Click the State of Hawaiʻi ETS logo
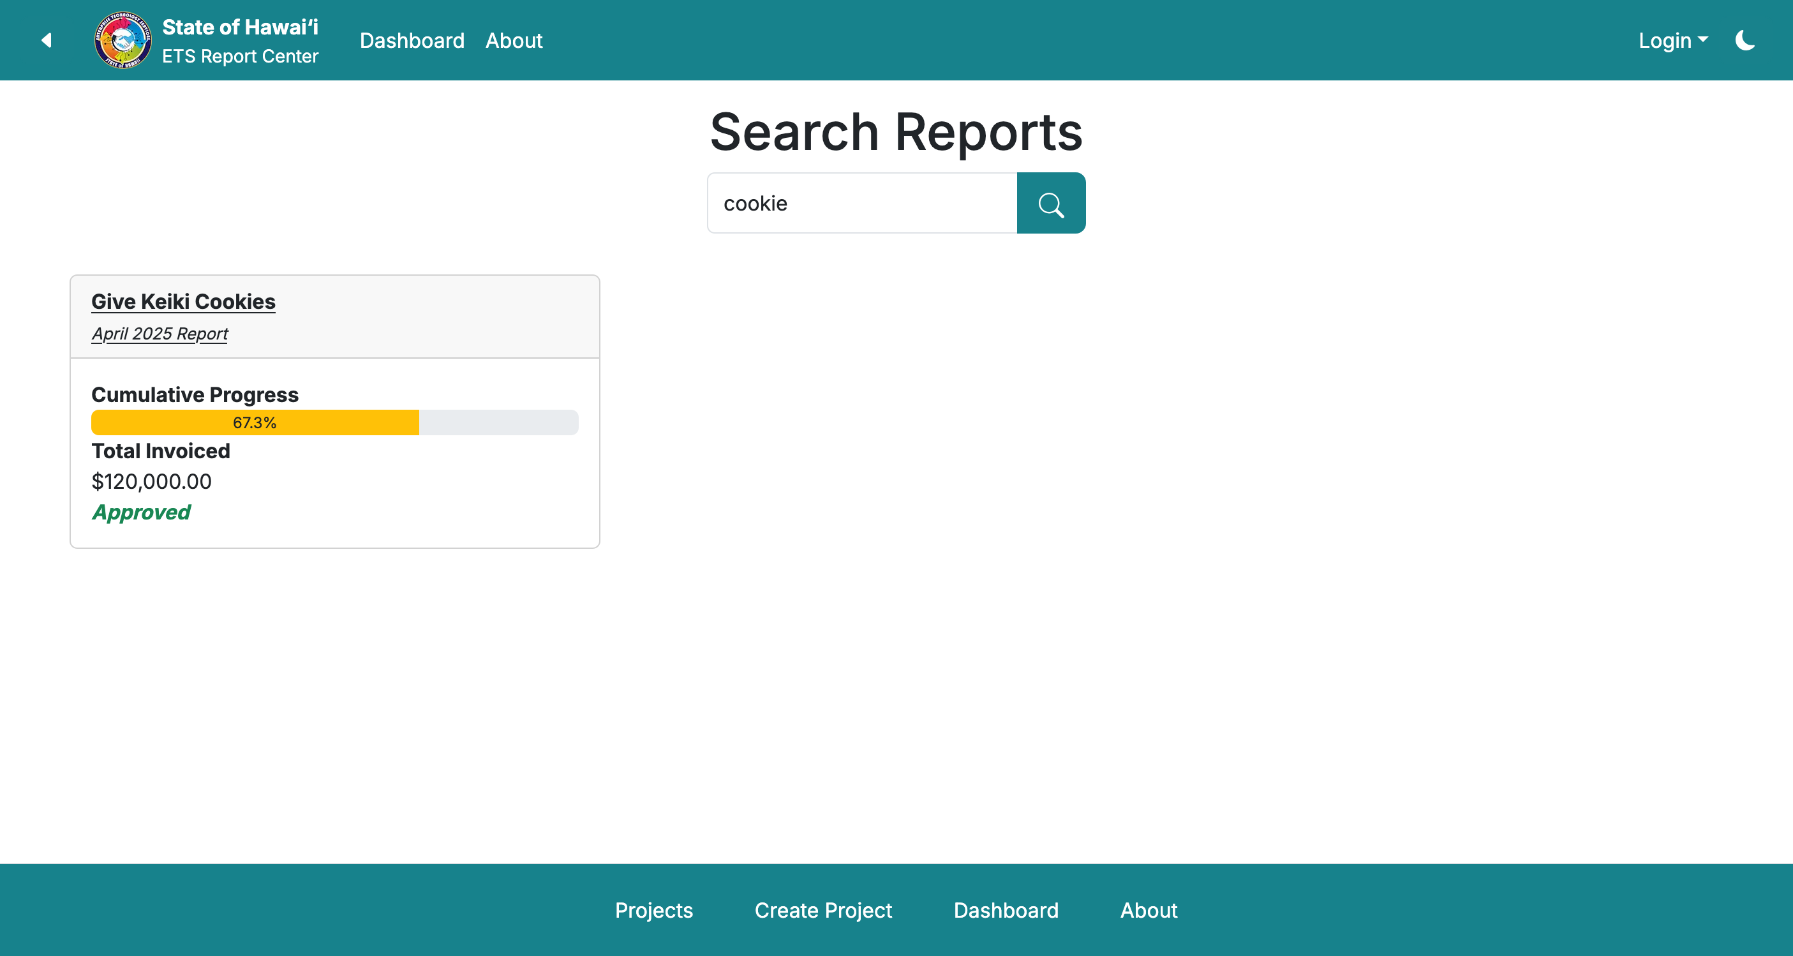Viewport: 1793px width, 956px height. 123,40
